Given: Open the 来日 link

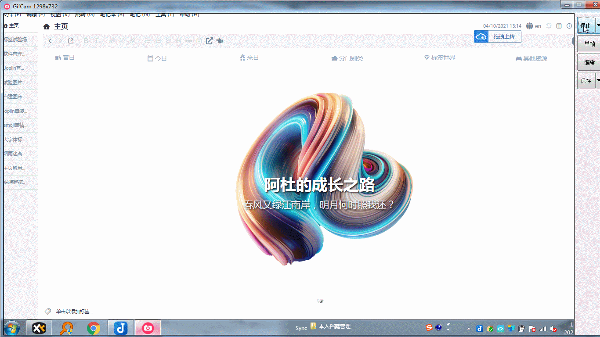Looking at the screenshot, I should pos(249,57).
